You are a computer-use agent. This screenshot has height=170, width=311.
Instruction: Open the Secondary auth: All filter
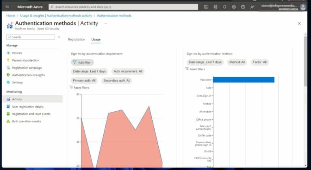117,81
